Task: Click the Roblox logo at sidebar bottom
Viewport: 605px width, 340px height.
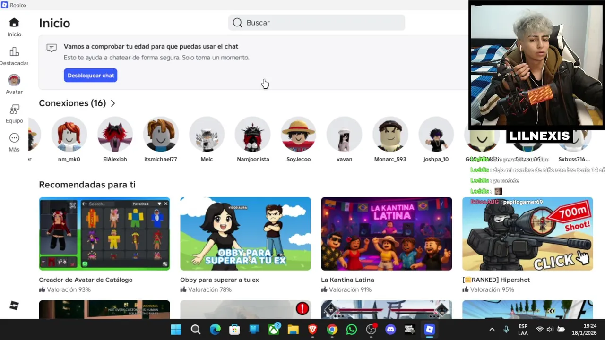Action: (x=14, y=306)
